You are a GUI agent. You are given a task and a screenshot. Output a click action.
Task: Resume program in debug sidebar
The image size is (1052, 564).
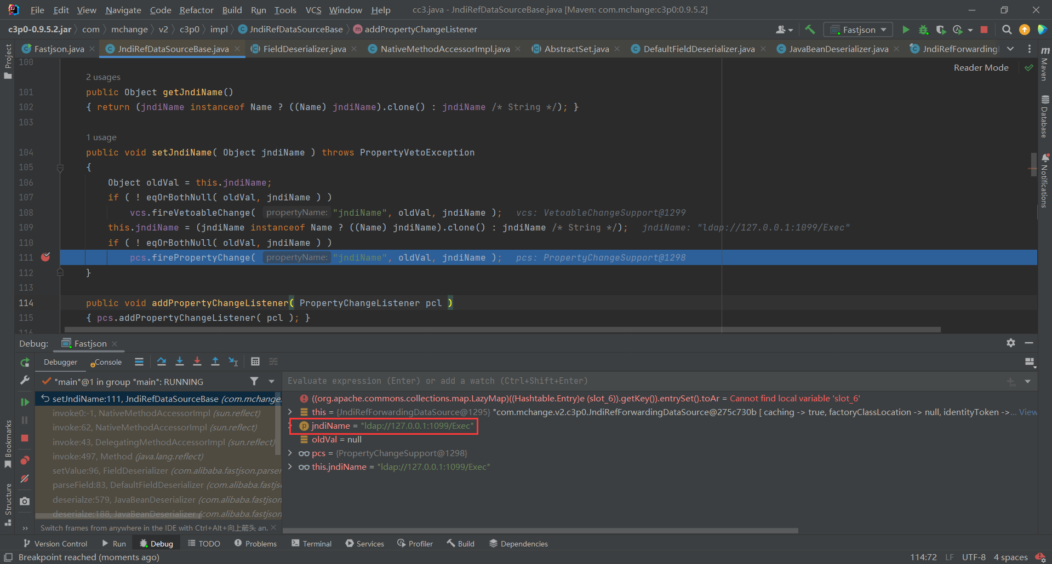tap(25, 402)
